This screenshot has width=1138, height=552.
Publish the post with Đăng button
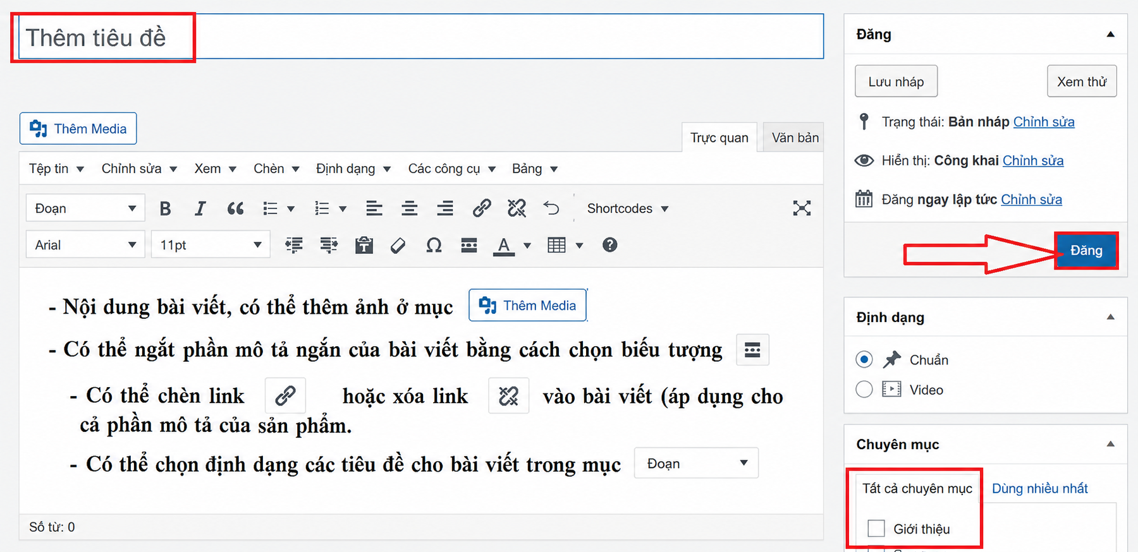tap(1086, 250)
